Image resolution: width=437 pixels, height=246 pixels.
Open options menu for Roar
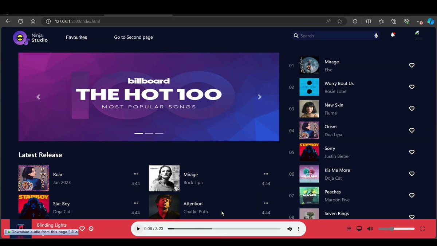coord(135,174)
